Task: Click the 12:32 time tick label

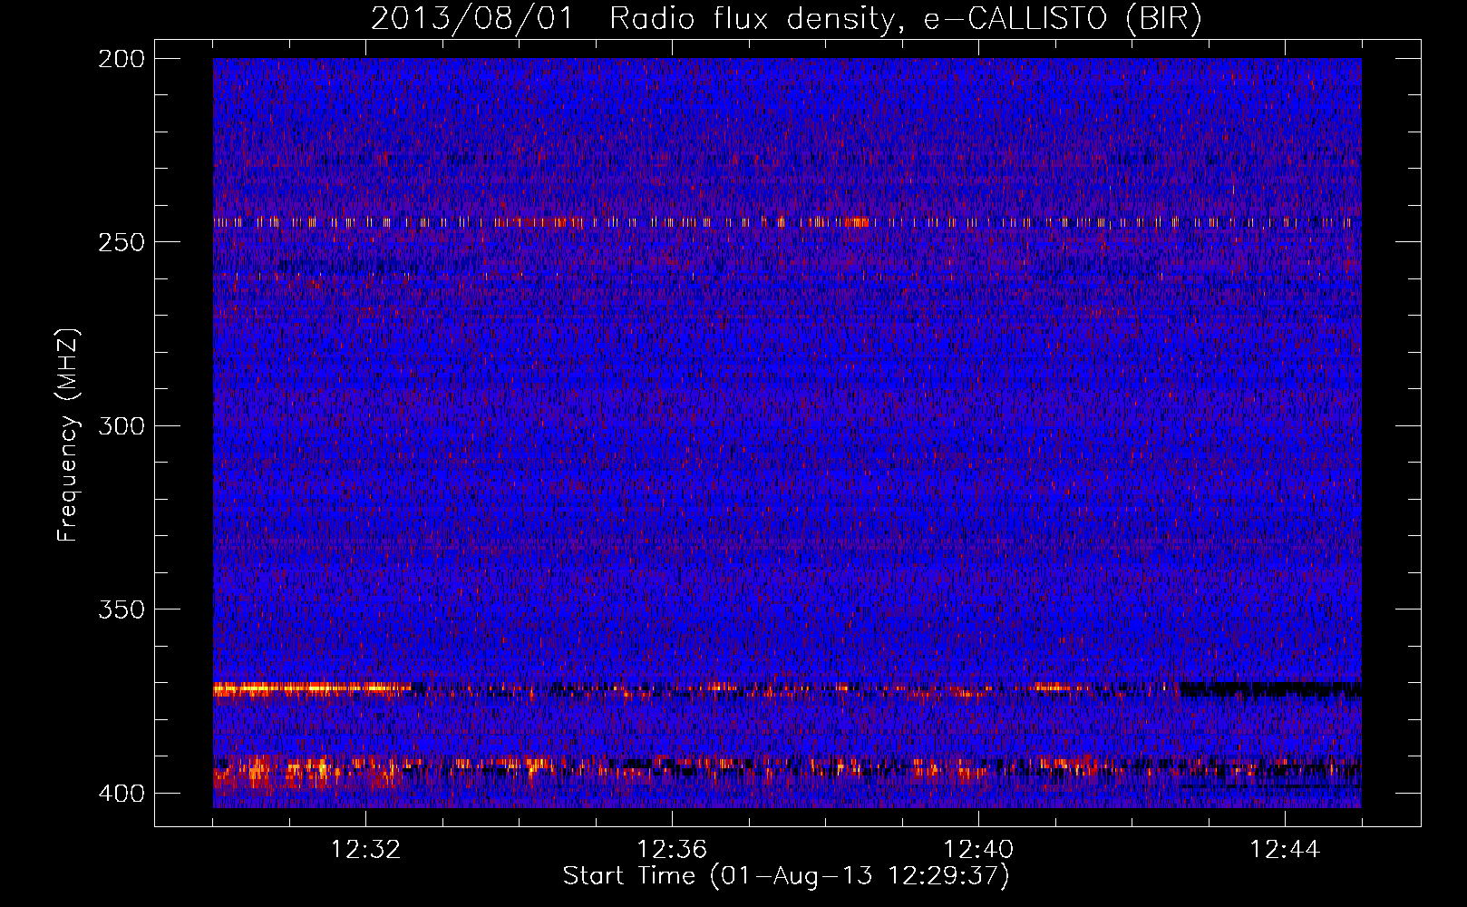Action: (x=365, y=850)
